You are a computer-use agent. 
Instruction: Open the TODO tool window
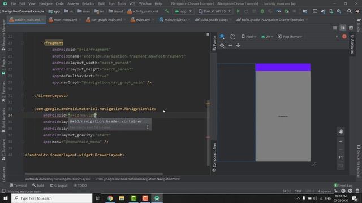pos(80,186)
